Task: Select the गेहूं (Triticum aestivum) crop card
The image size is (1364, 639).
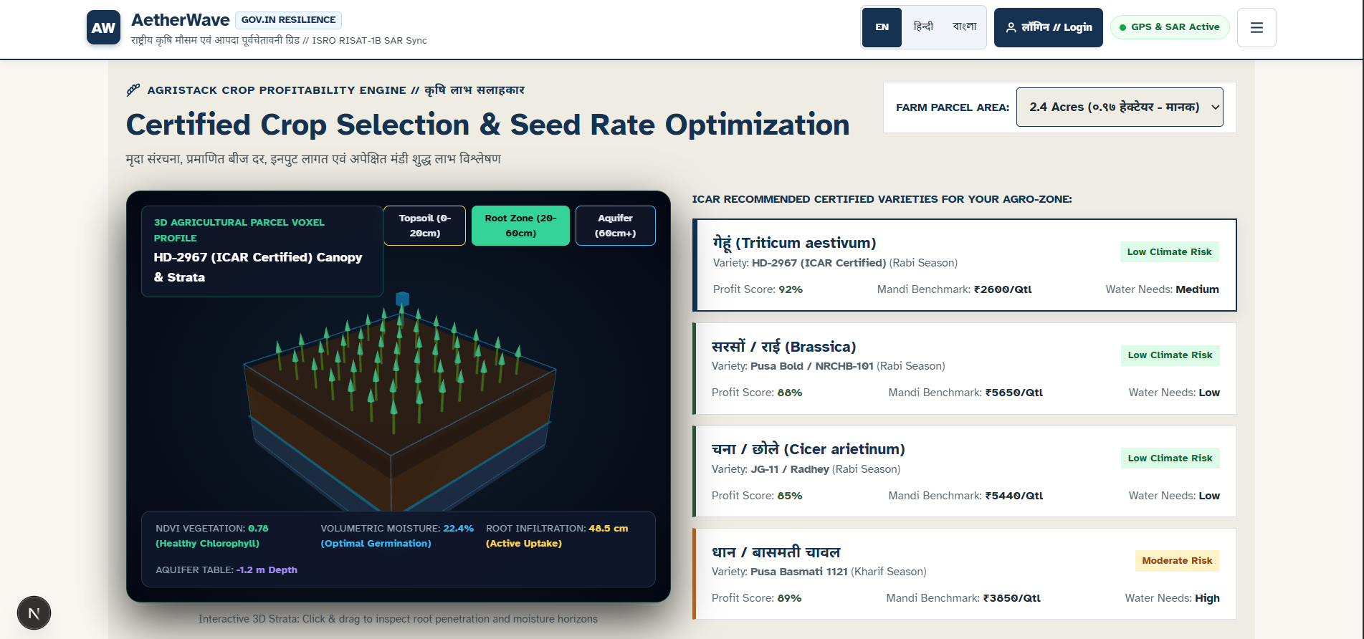Action: [x=965, y=265]
